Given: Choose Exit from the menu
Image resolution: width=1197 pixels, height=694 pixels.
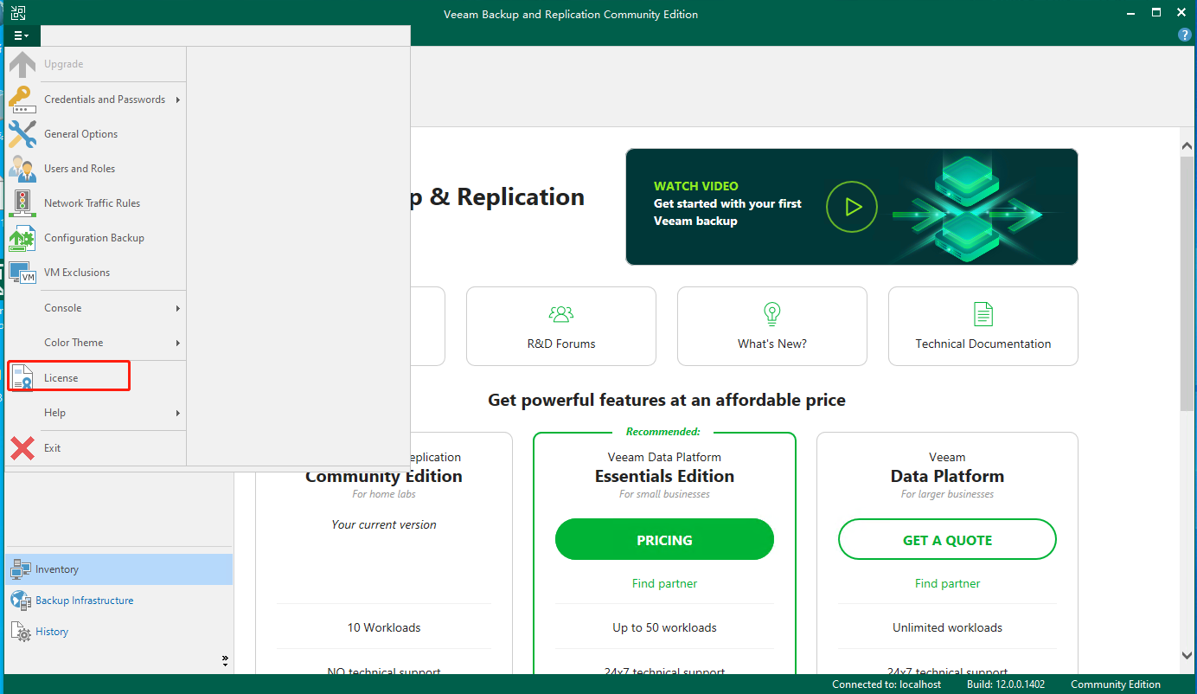Looking at the screenshot, I should [x=96, y=448].
